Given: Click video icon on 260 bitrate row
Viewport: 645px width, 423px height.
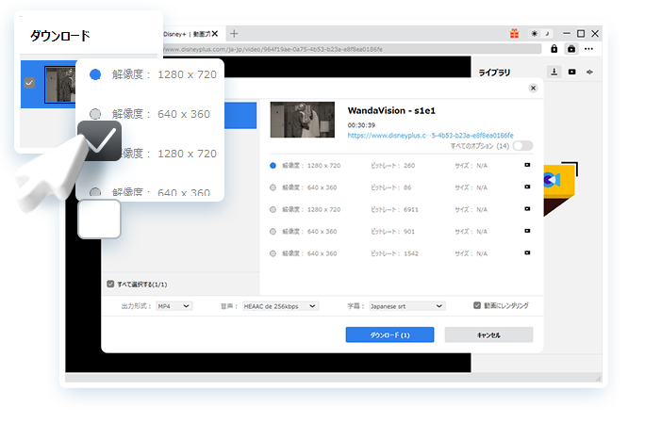Looking at the screenshot, I should pos(527,165).
